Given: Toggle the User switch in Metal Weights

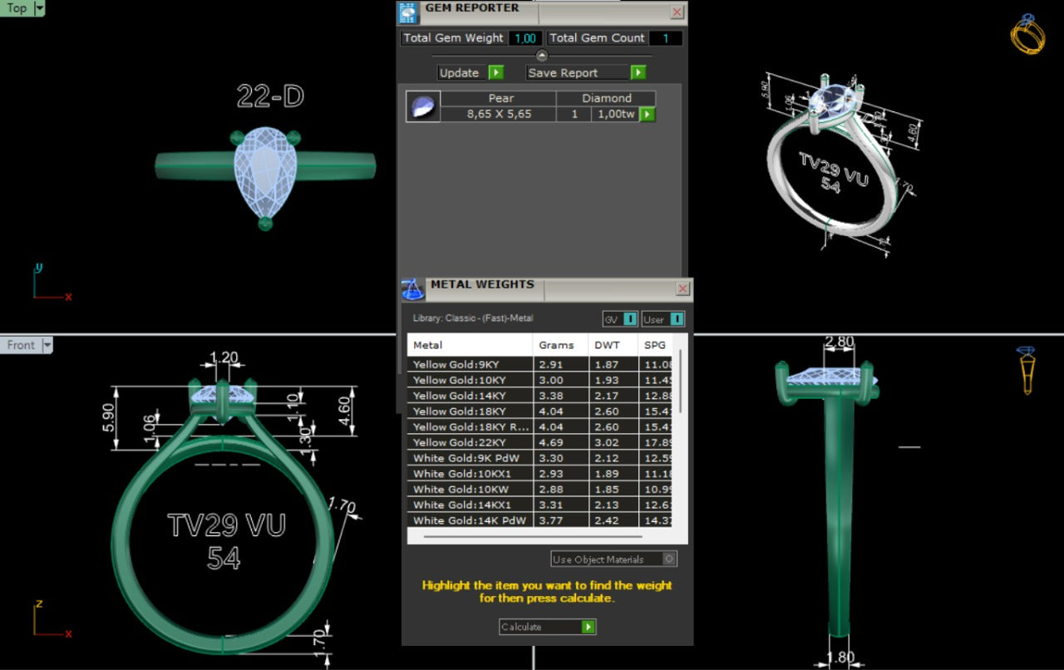Looking at the screenshot, I should (x=663, y=318).
